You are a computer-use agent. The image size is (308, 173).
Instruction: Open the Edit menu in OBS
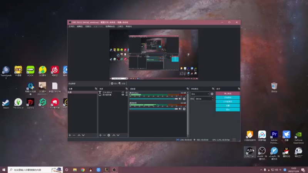click(x=80, y=27)
